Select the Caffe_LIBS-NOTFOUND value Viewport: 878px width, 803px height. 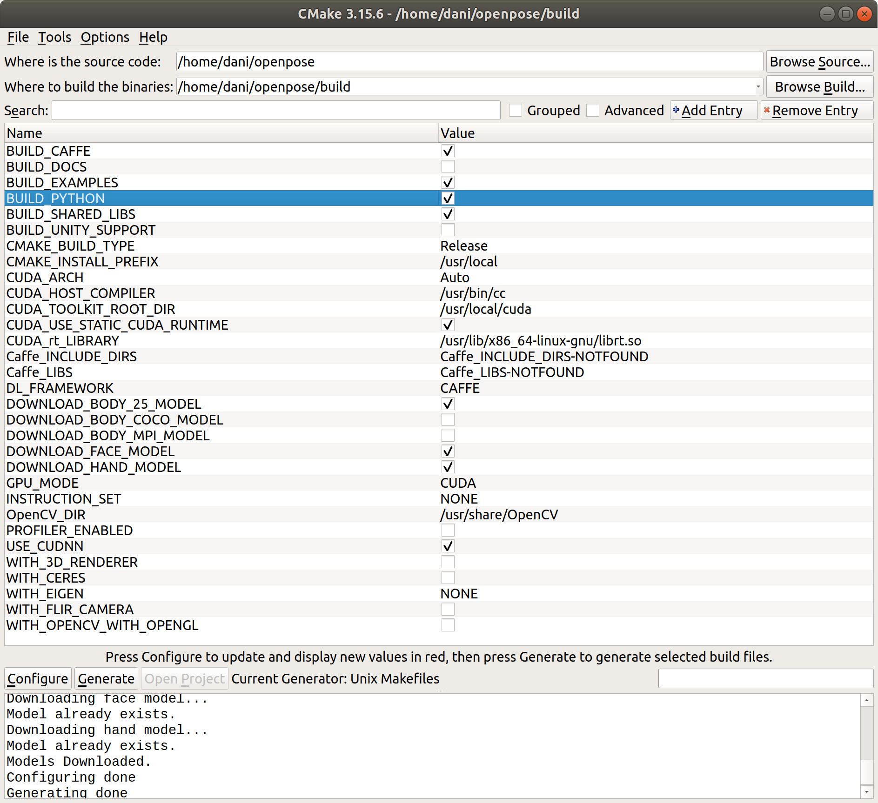(512, 372)
